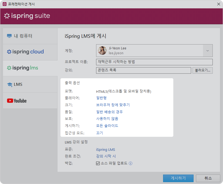Click Ji-Yeon Lee's profile avatar
The width and height of the screenshot is (223, 184).
pos(102,50)
